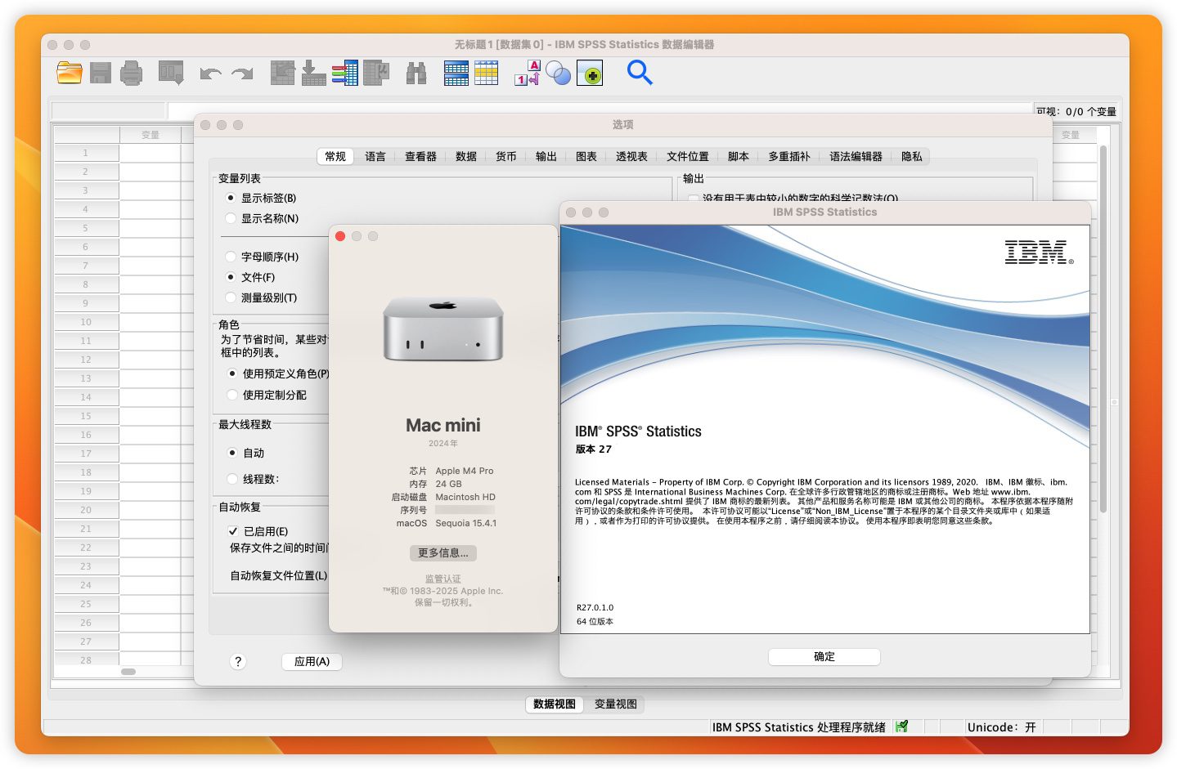Click the Print toolbar icon
The image size is (1177, 769).
coord(131,74)
